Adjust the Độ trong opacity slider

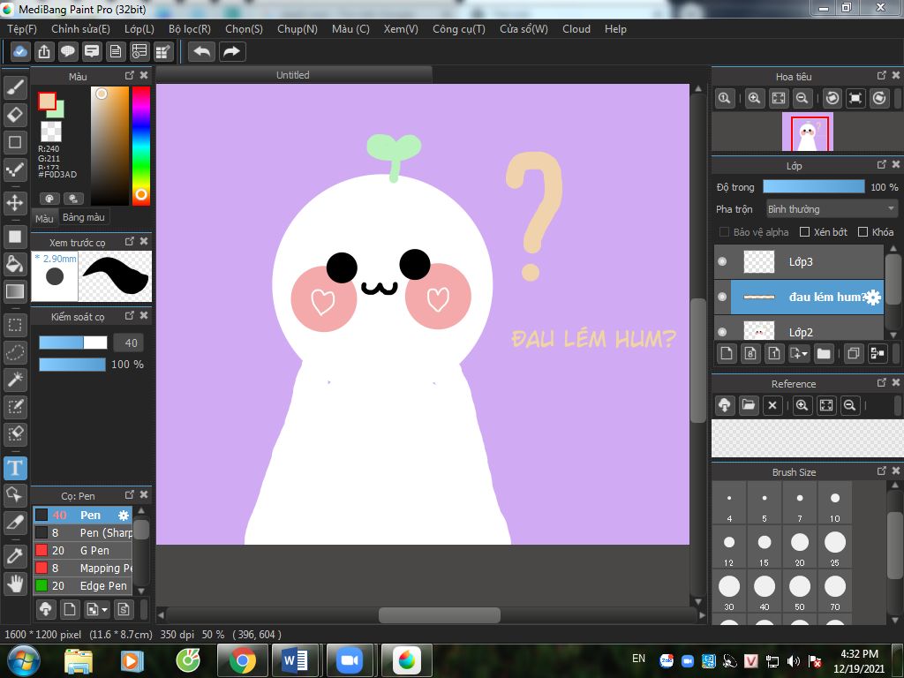(813, 187)
